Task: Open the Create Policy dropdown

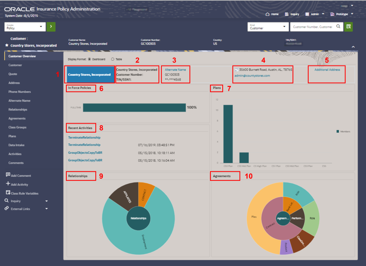Action: (25, 27)
